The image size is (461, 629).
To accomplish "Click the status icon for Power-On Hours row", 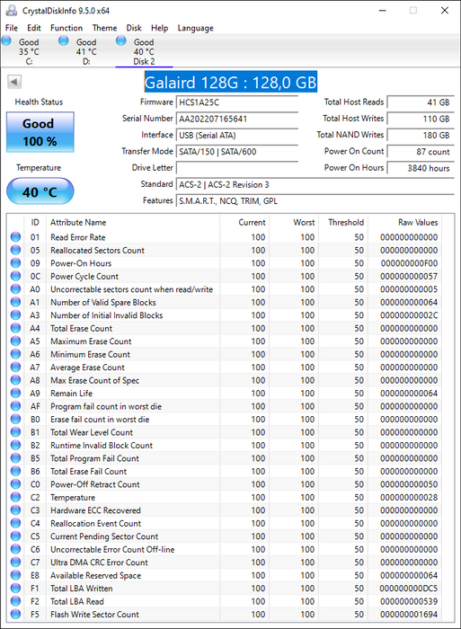I will [15, 263].
